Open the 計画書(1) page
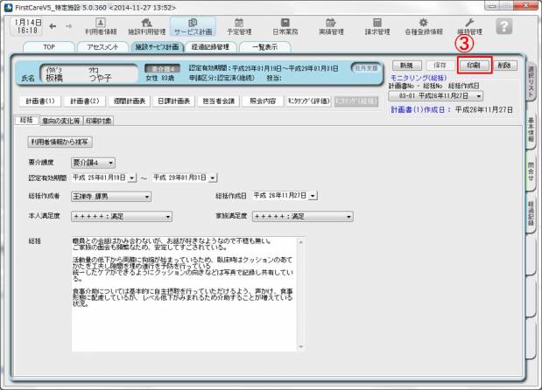Viewport: 542px width, 390px height. pyautogui.click(x=40, y=101)
